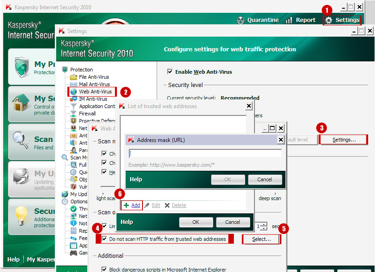375x272 pixels.
Task: Click Help in Address mask dialog
Action: [x=136, y=180]
